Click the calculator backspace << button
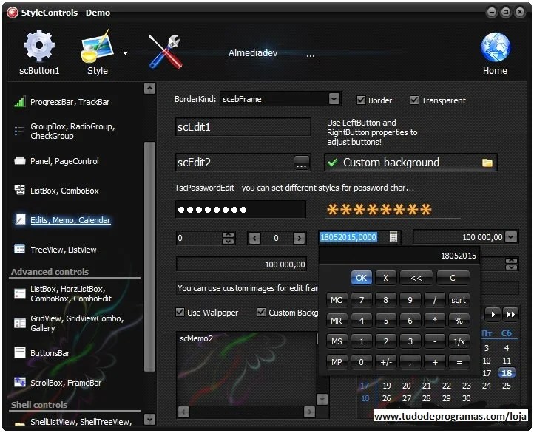The width and height of the screenshot is (534, 433). [416, 278]
